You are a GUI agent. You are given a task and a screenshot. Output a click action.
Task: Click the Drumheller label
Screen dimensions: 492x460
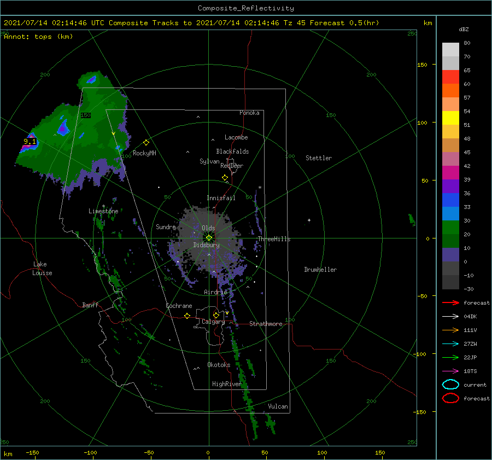(x=320, y=270)
